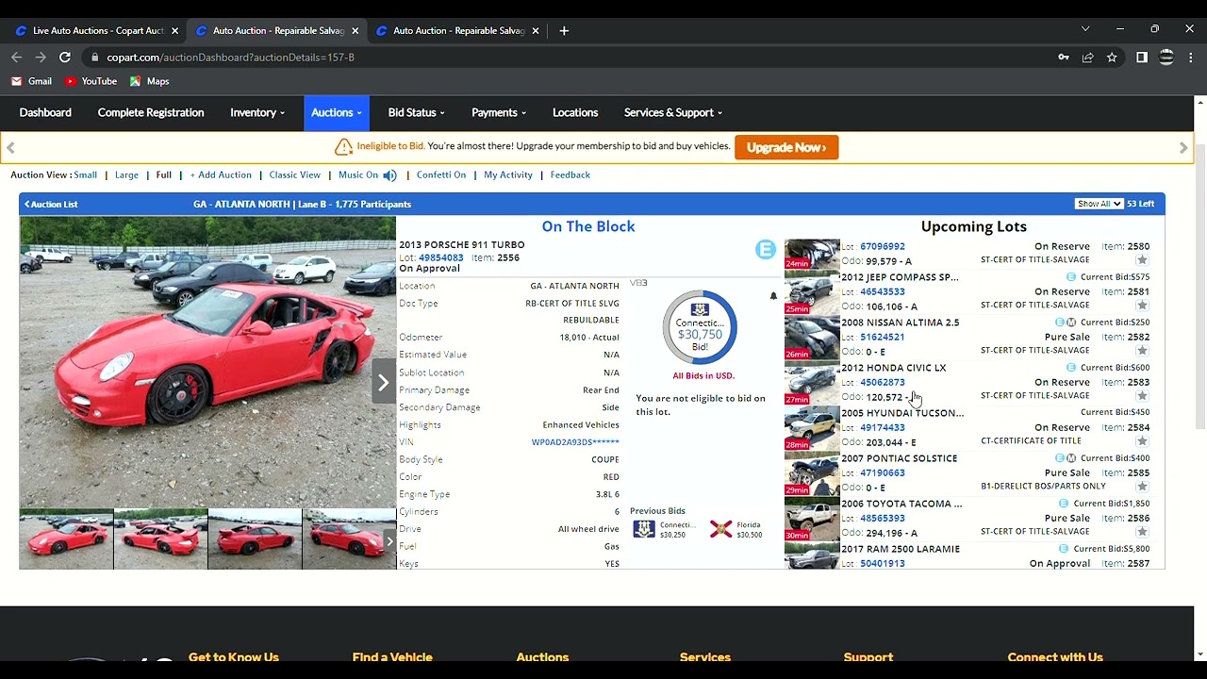1207x679 pixels.
Task: Expand the Auctions menu
Action: [337, 113]
